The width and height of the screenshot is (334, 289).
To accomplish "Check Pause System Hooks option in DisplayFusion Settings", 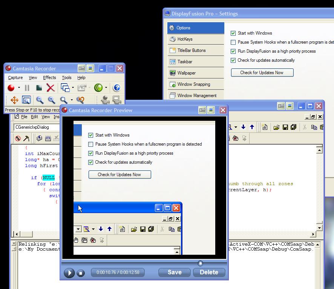I will tap(233, 42).
